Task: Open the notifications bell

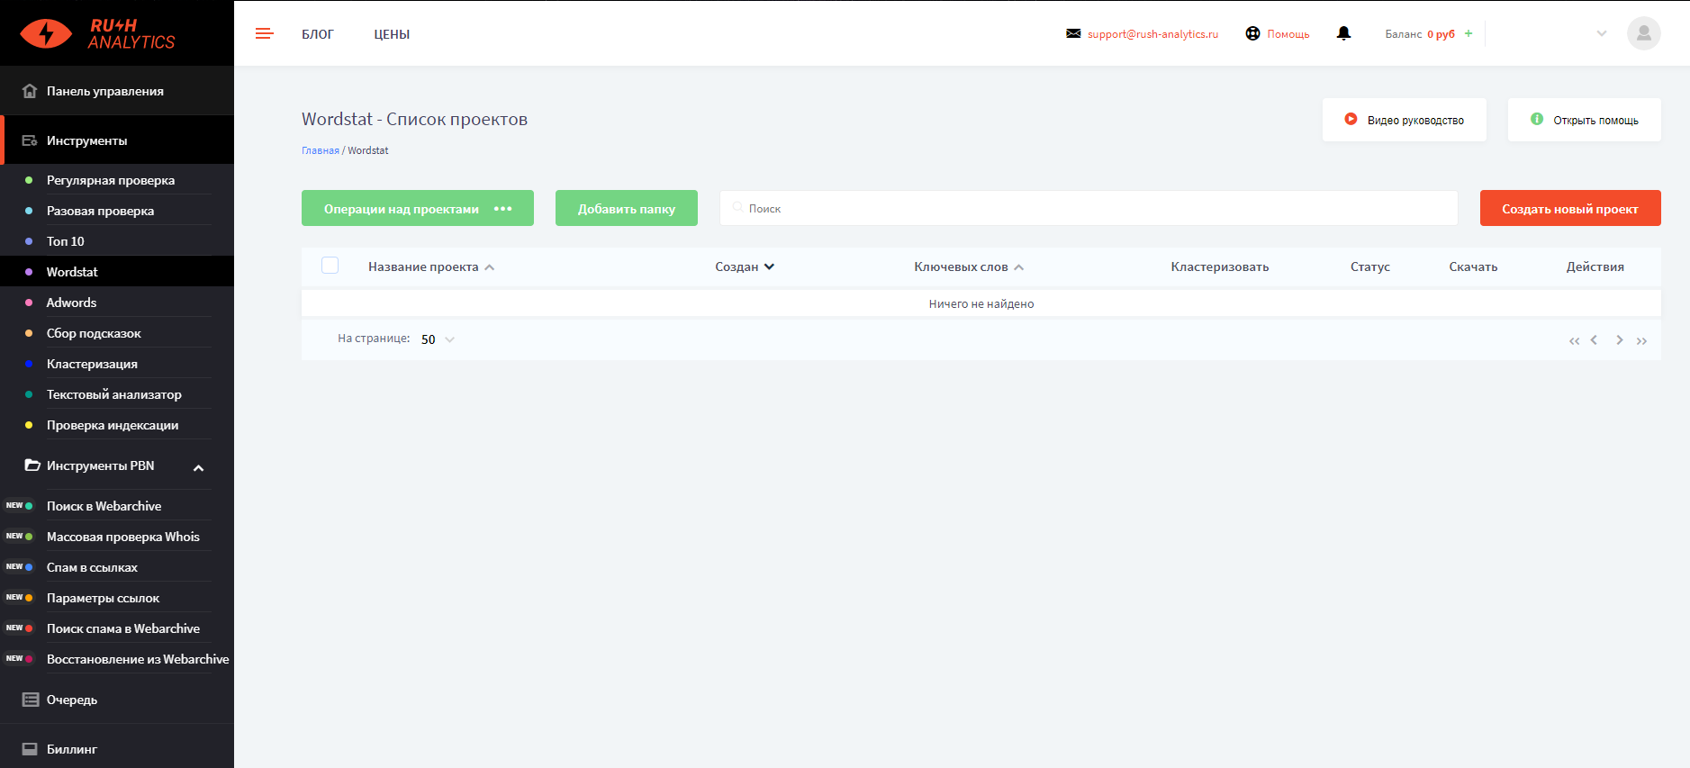Action: click(x=1343, y=33)
